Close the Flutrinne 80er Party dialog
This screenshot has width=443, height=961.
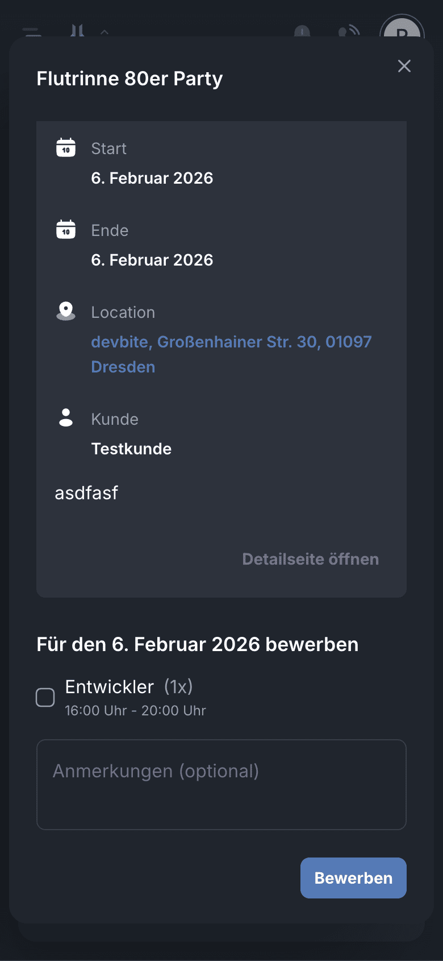click(404, 66)
